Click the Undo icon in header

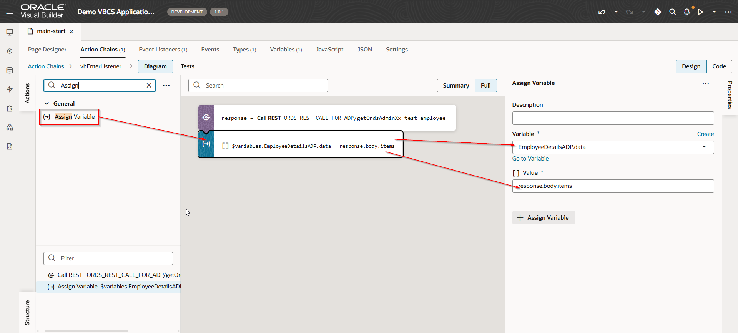tap(602, 12)
